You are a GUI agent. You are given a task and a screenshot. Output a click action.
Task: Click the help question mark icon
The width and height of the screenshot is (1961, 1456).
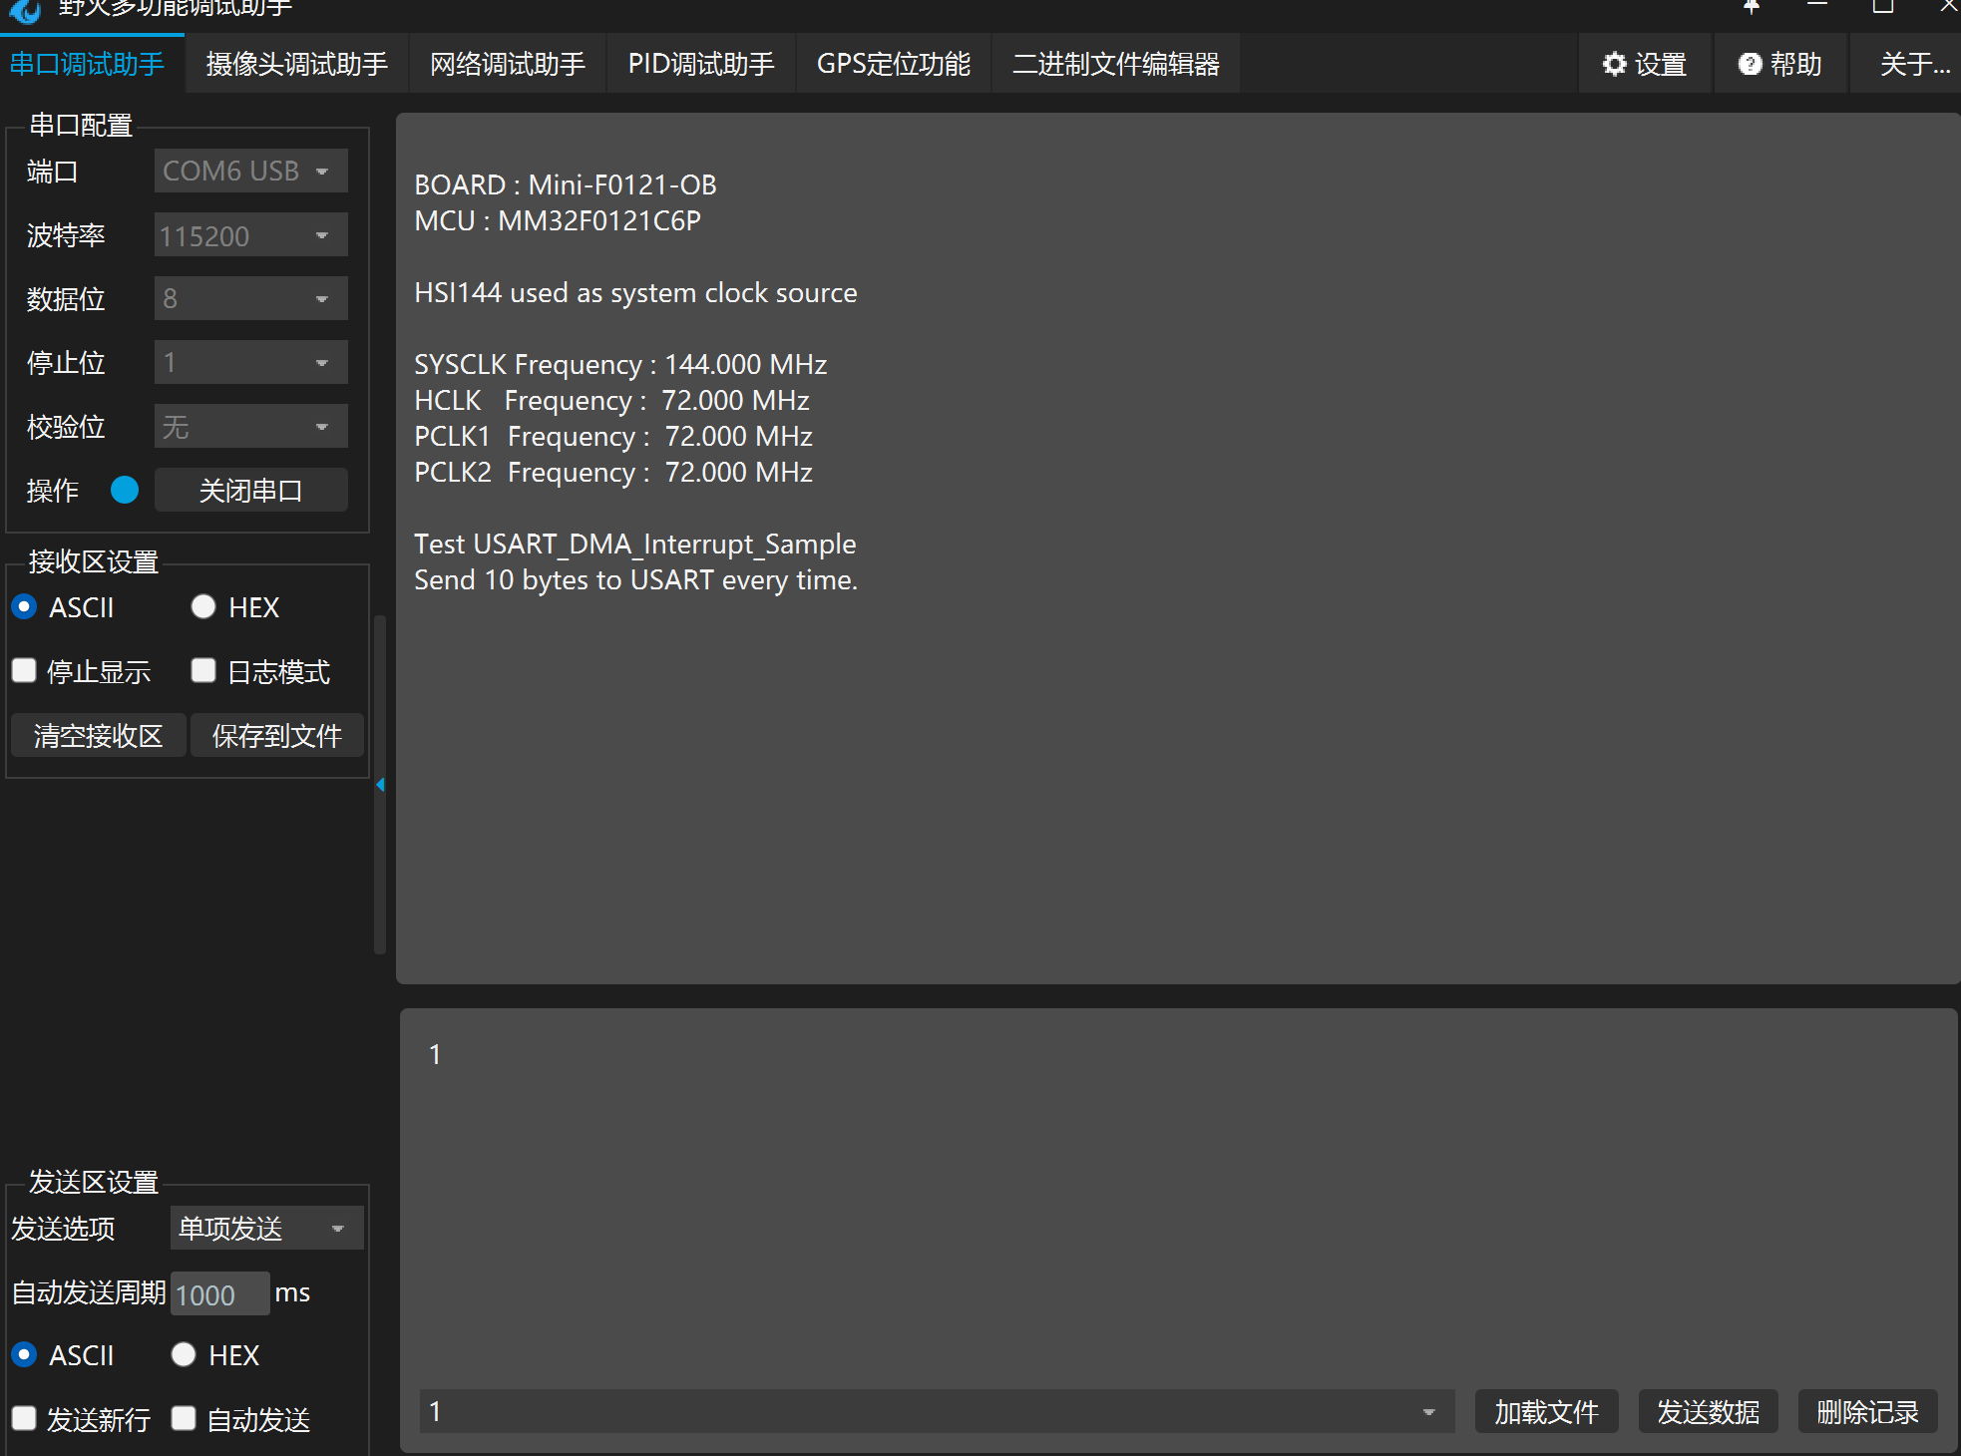pos(1750,65)
